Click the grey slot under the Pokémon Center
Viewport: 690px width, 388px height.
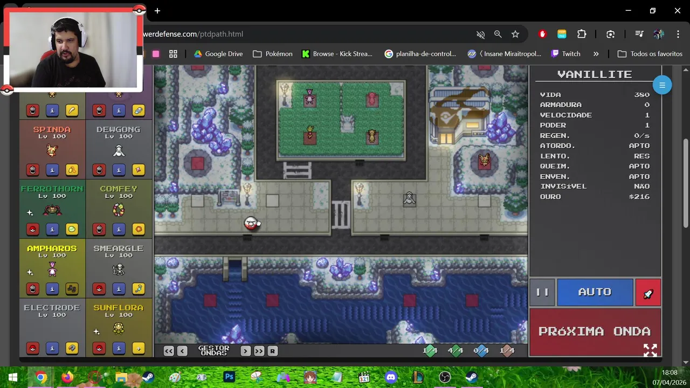[484, 201]
